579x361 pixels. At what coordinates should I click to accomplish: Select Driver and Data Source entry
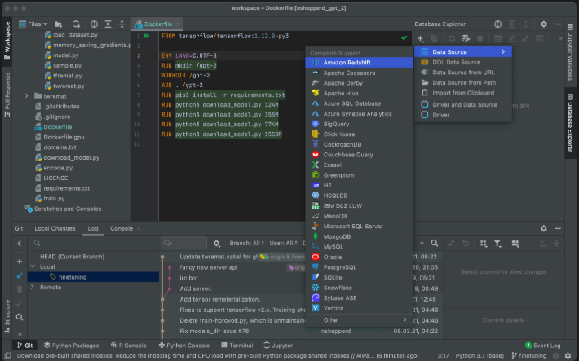pos(463,105)
